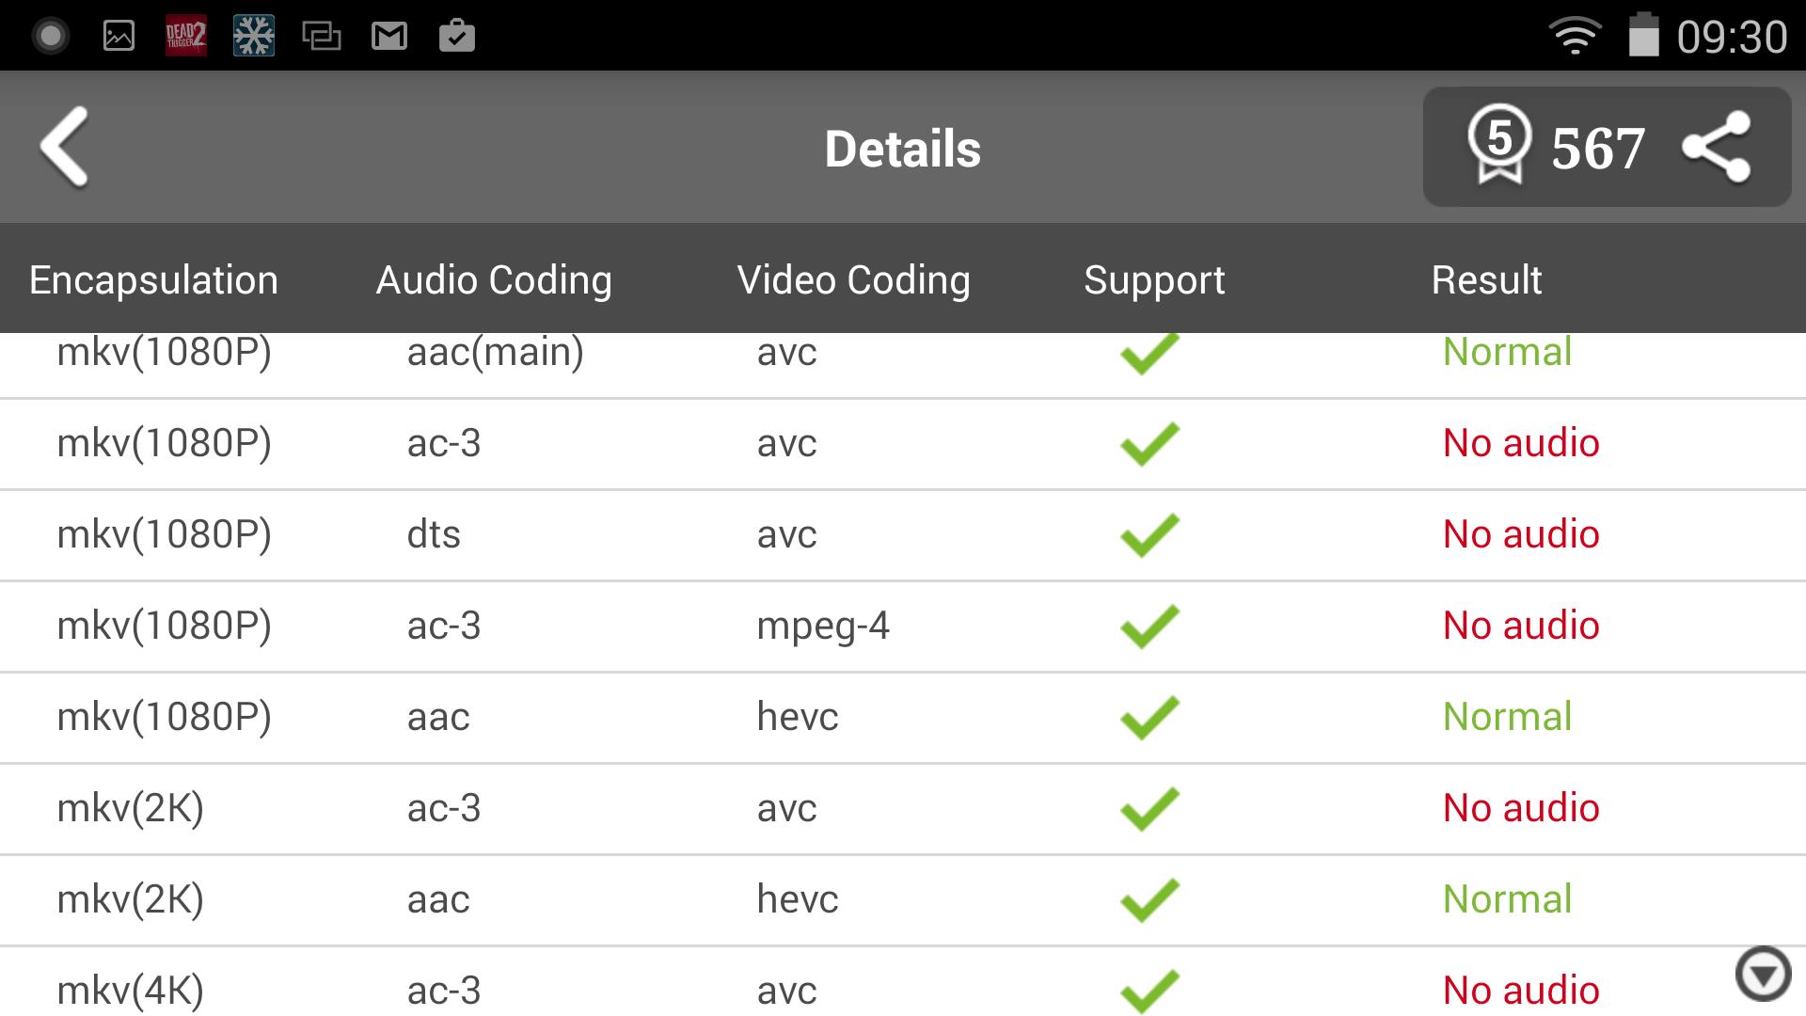Open the Gmail notification icon
1806x1016 pixels.
click(x=389, y=37)
